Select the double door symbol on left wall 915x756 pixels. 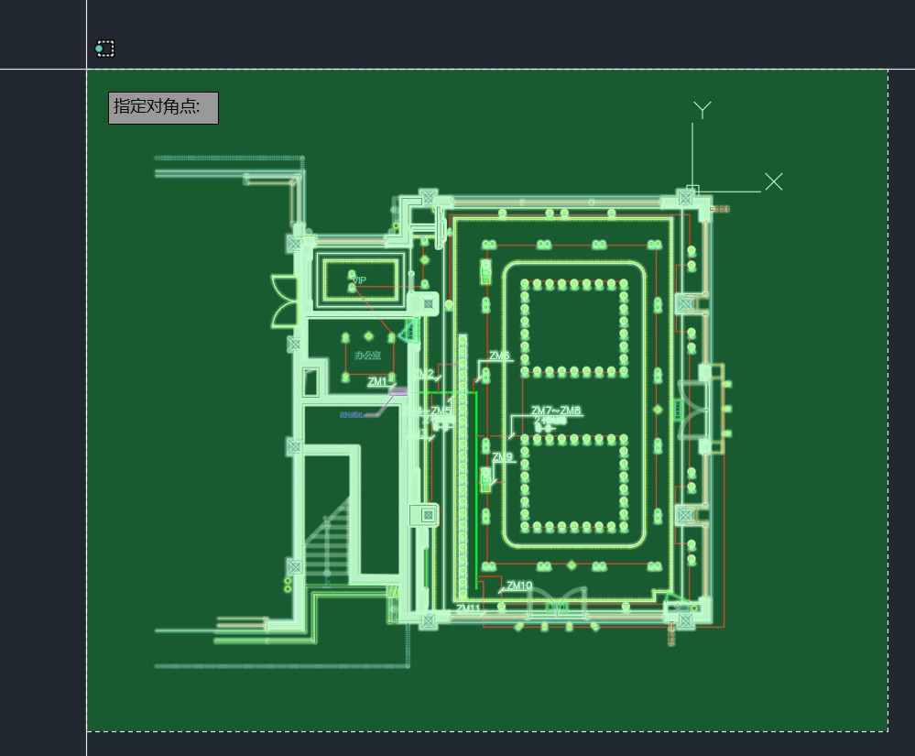[x=284, y=300]
